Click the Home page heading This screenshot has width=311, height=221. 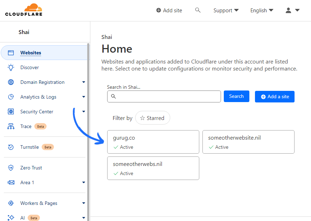tap(117, 49)
